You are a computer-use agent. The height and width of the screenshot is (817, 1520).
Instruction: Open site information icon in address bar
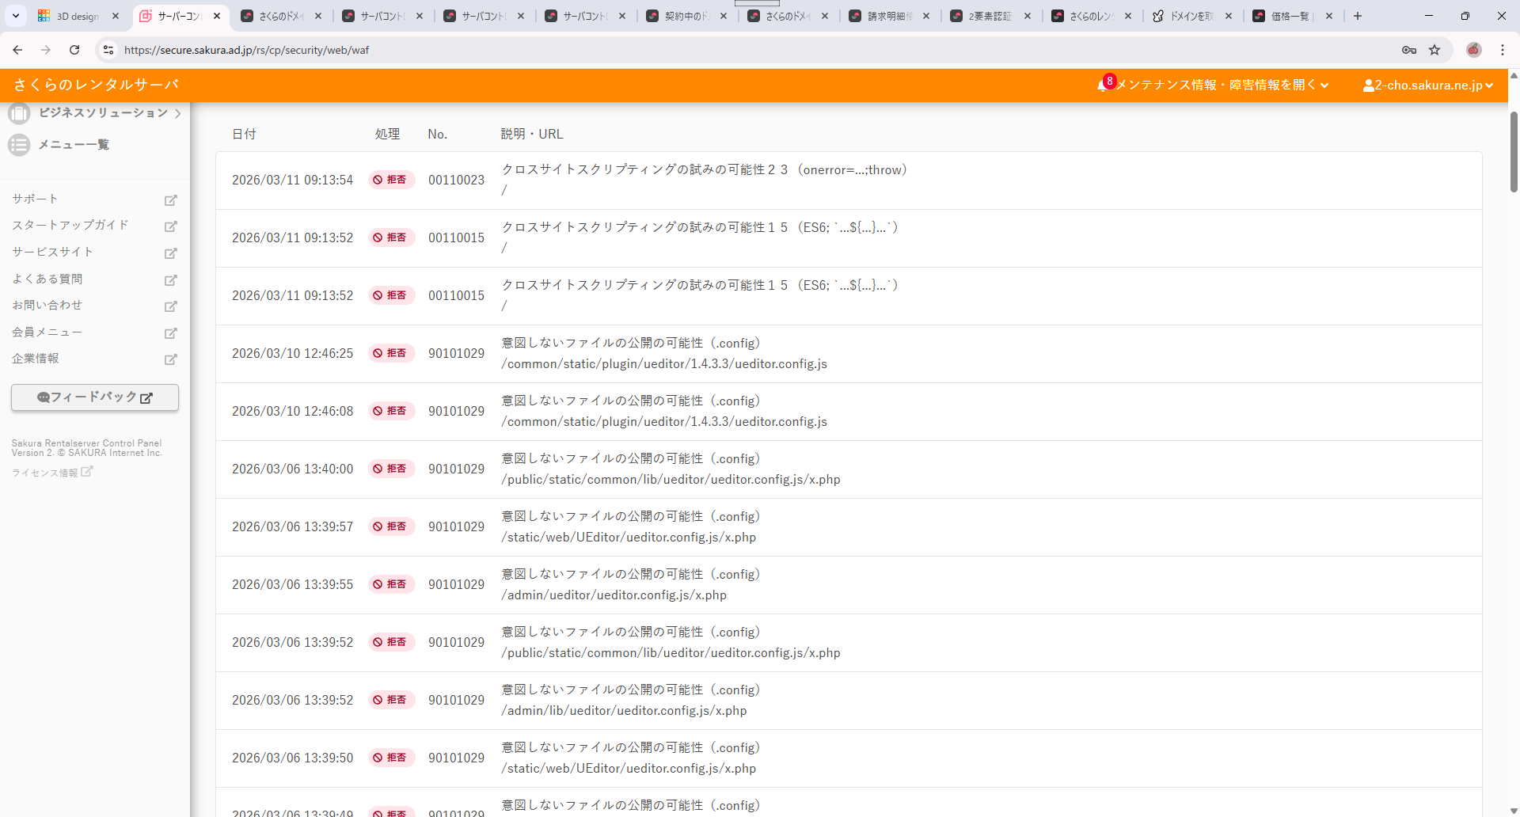(108, 50)
